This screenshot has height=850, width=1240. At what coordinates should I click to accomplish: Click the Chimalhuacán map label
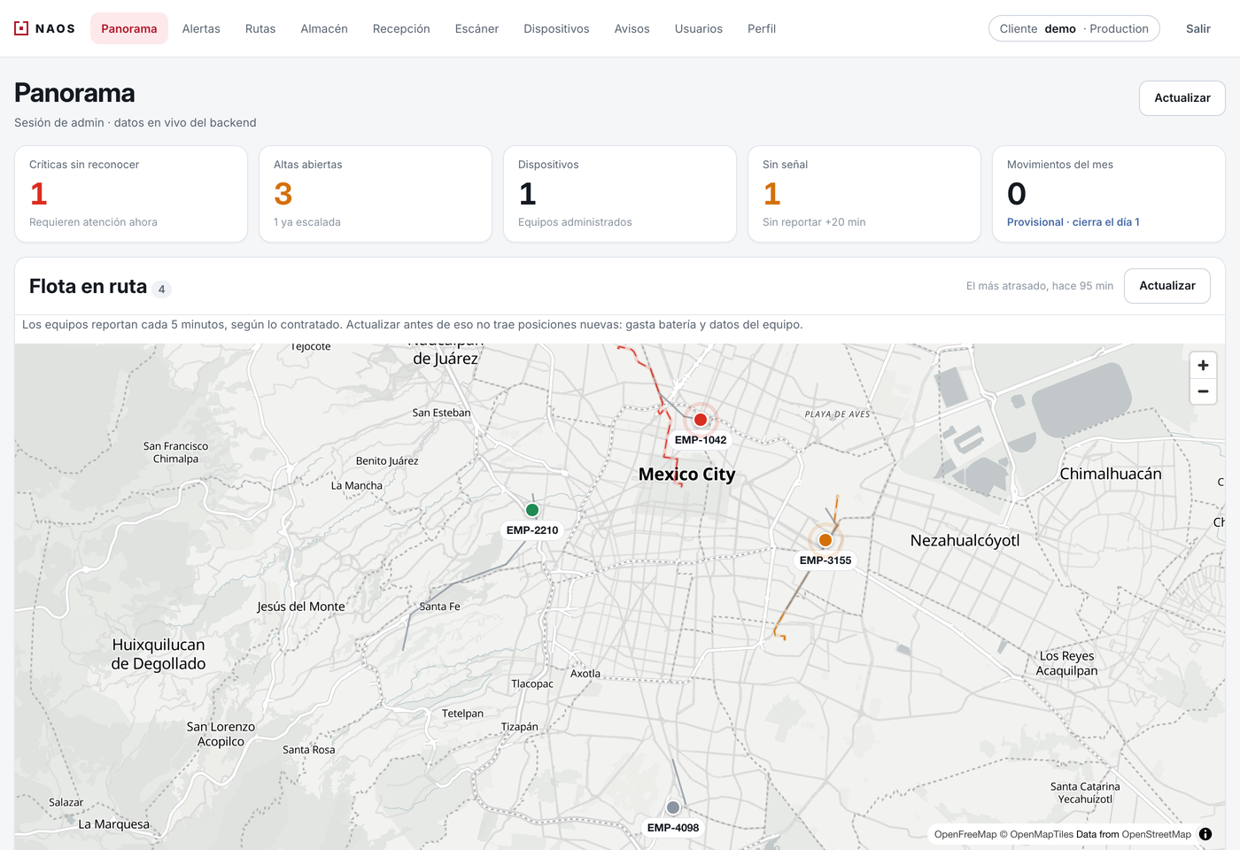point(1111,474)
